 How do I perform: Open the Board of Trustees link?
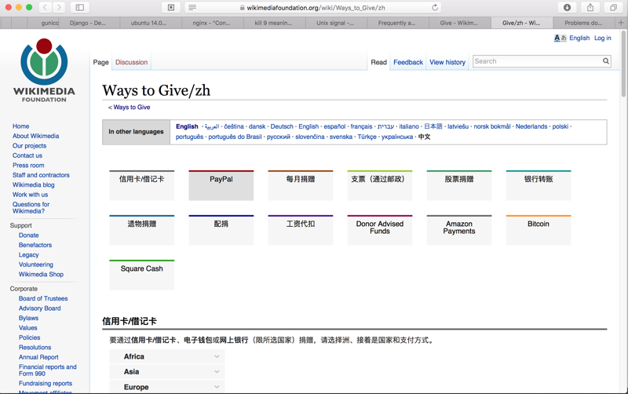[x=43, y=298]
